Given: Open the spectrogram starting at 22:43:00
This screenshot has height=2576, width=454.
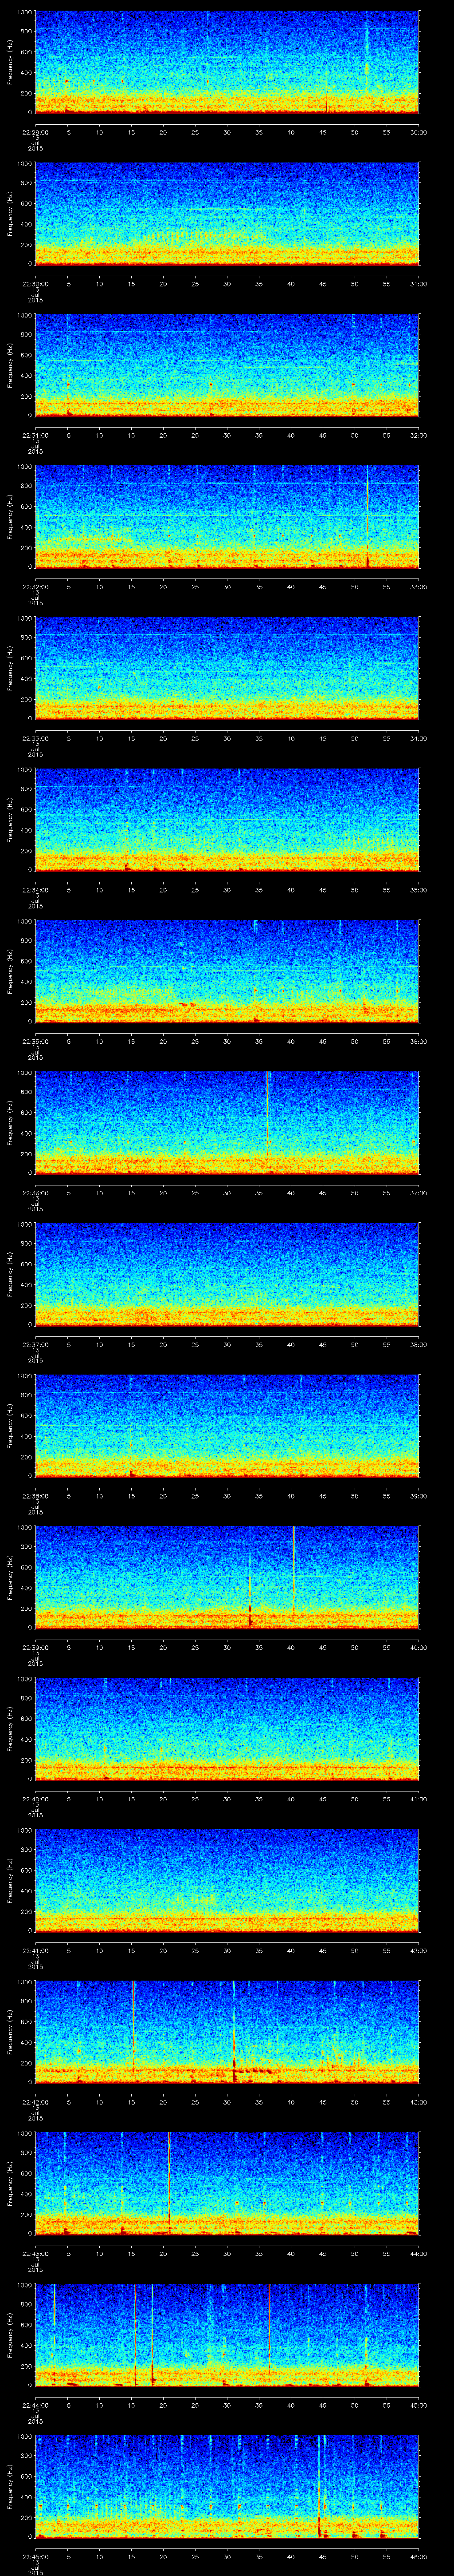Looking at the screenshot, I should click(227, 2184).
